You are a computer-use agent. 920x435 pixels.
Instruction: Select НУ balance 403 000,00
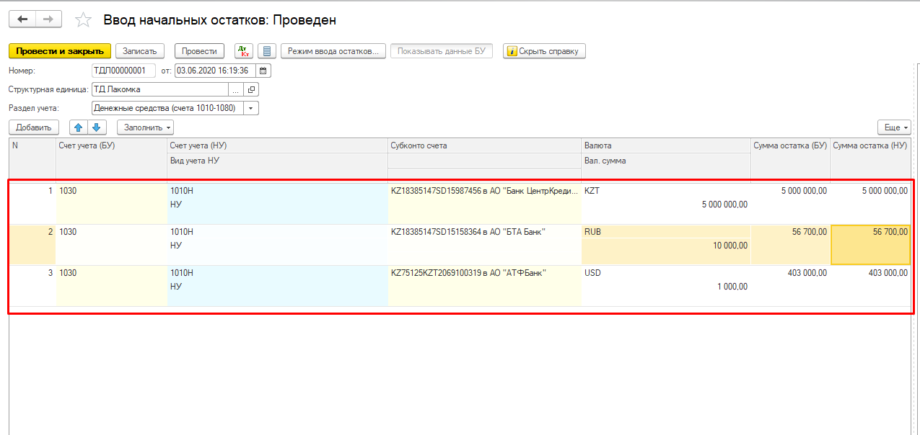(x=870, y=286)
